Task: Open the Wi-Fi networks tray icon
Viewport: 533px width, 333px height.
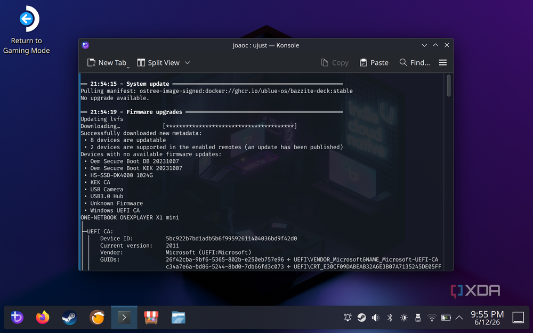Action: (432, 318)
